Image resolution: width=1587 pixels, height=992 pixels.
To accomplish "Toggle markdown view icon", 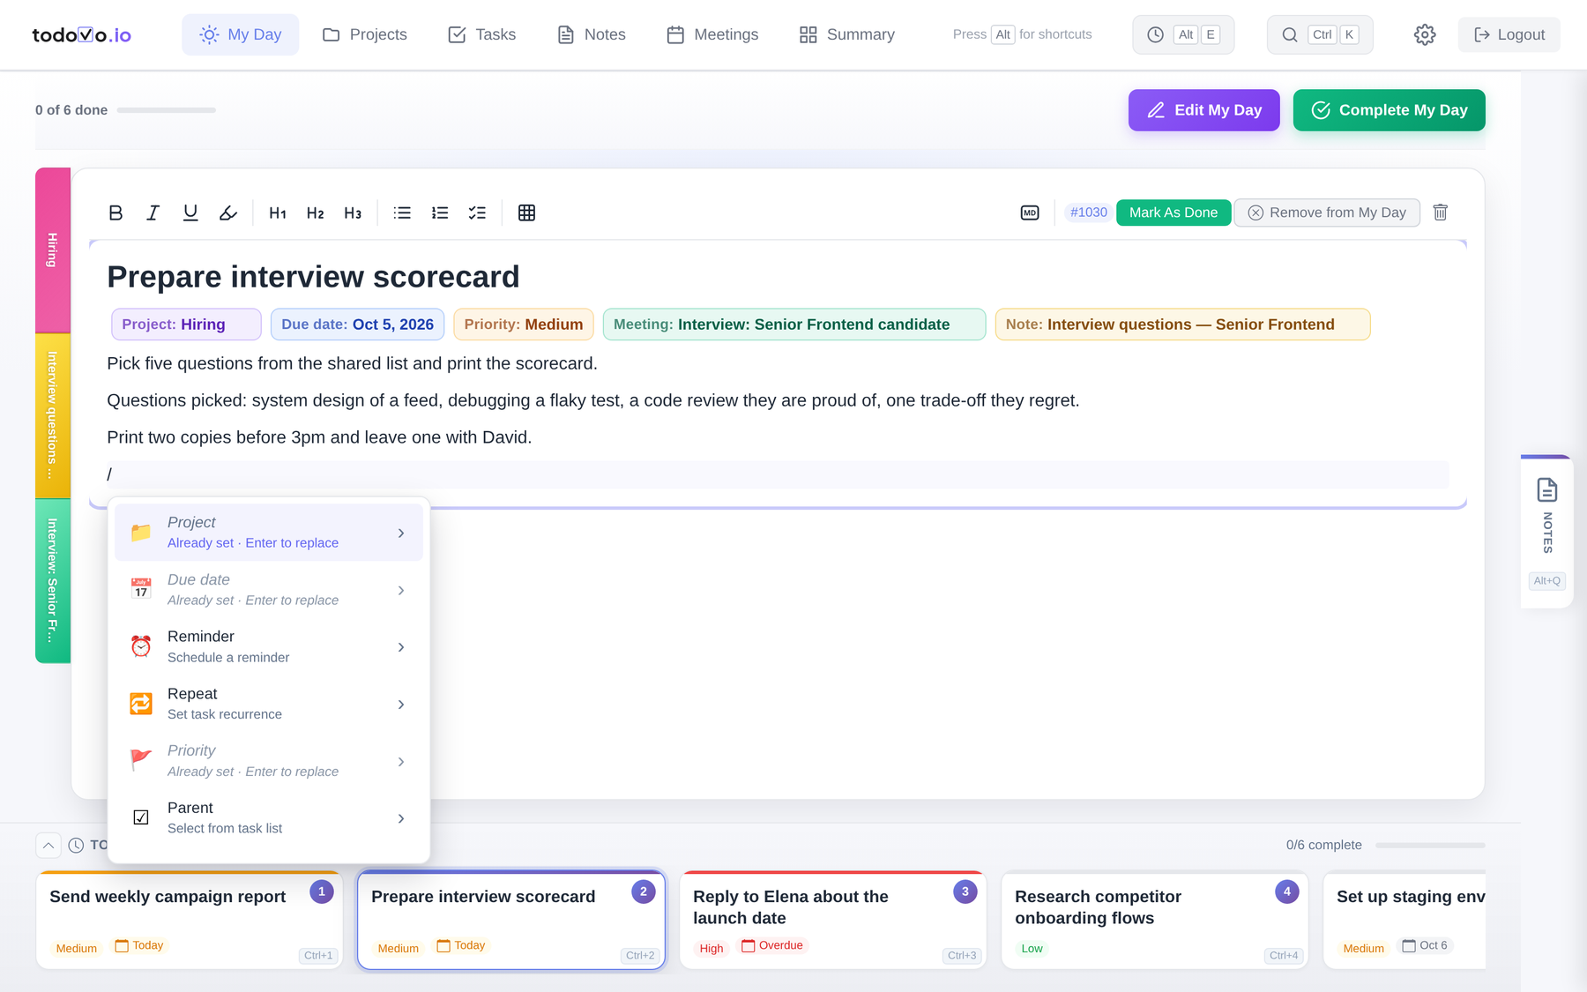I will point(1030,213).
